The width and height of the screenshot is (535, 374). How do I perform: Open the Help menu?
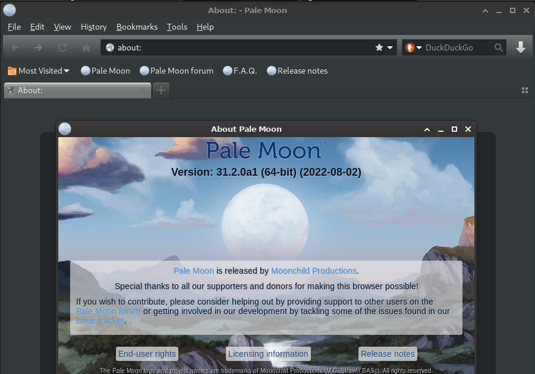pyautogui.click(x=205, y=27)
